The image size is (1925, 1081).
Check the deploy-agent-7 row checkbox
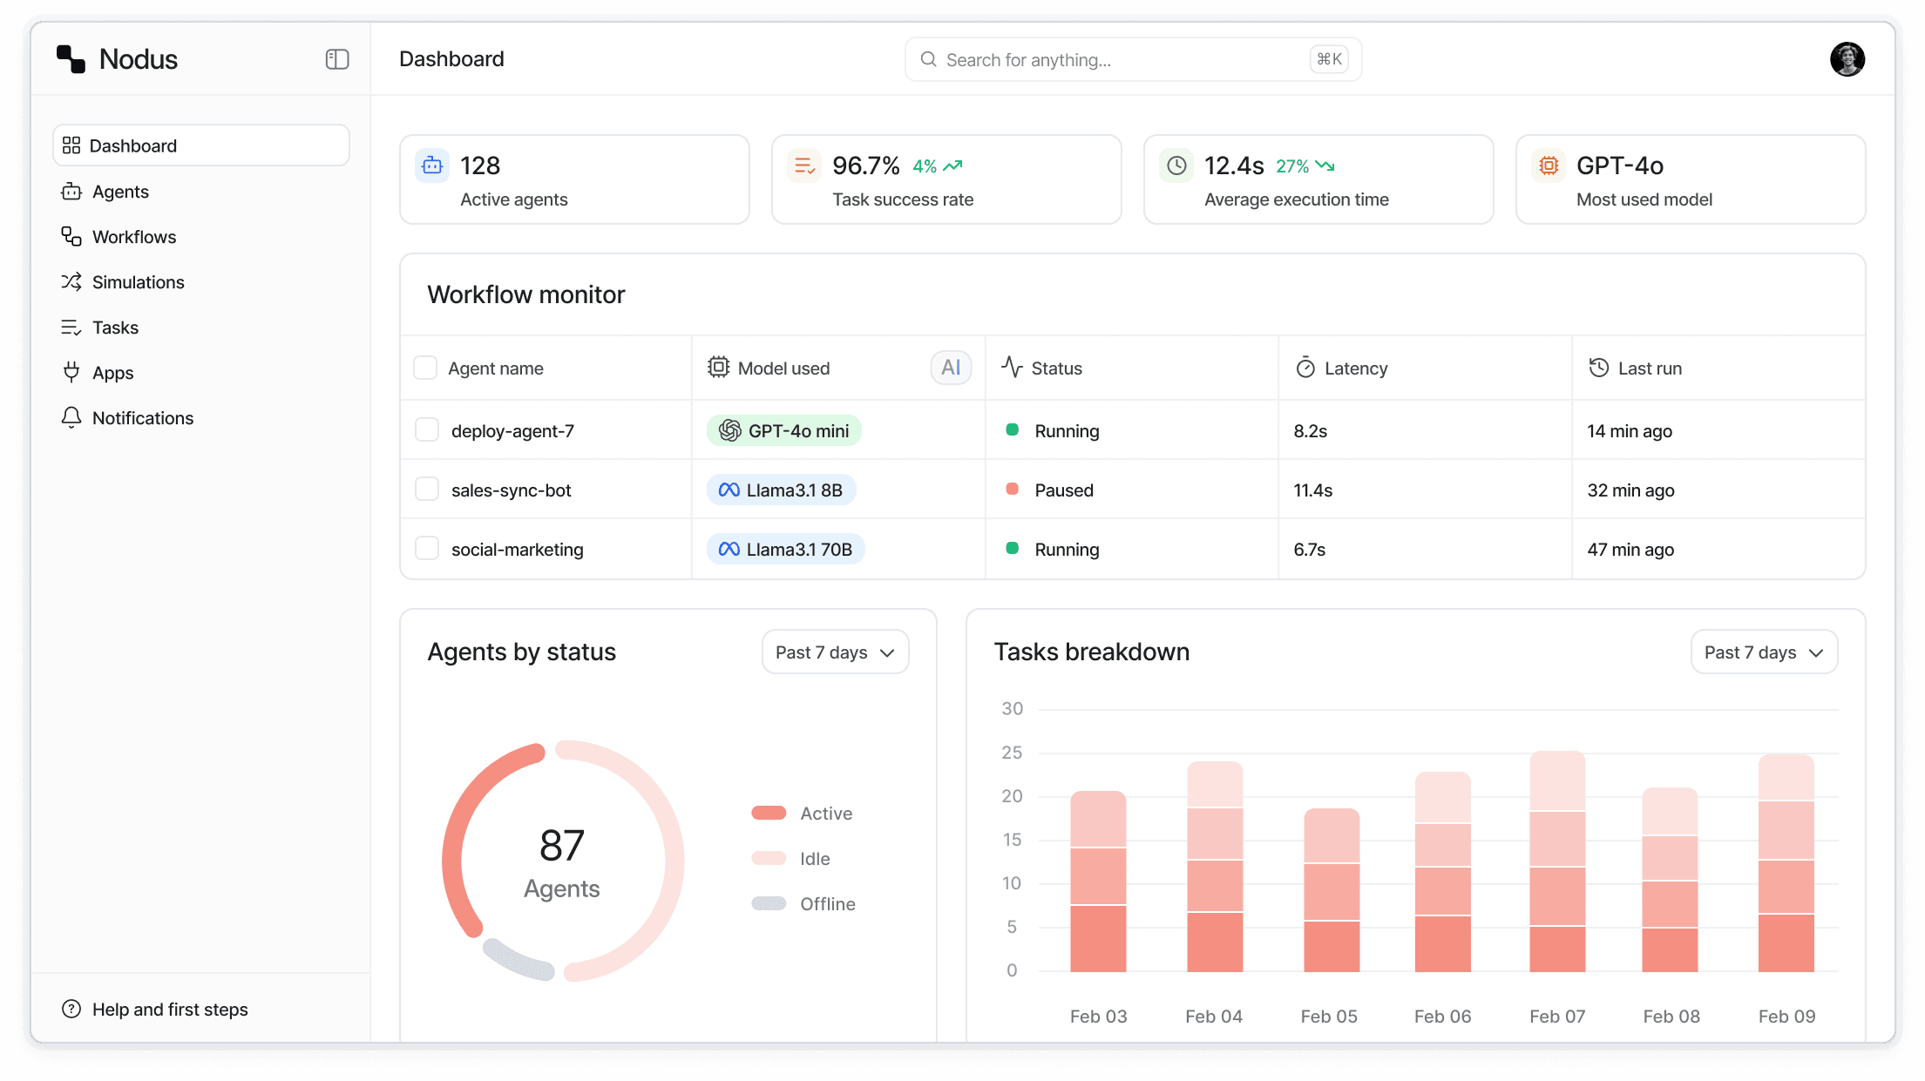[426, 429]
